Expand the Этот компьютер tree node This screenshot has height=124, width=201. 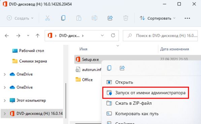click(x=5, y=100)
